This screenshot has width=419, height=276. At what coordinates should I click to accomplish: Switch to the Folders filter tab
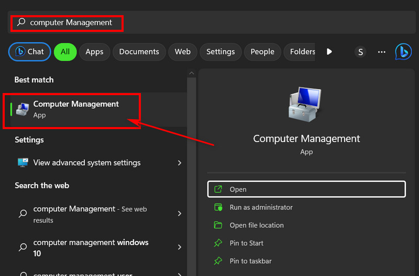tap(300, 52)
